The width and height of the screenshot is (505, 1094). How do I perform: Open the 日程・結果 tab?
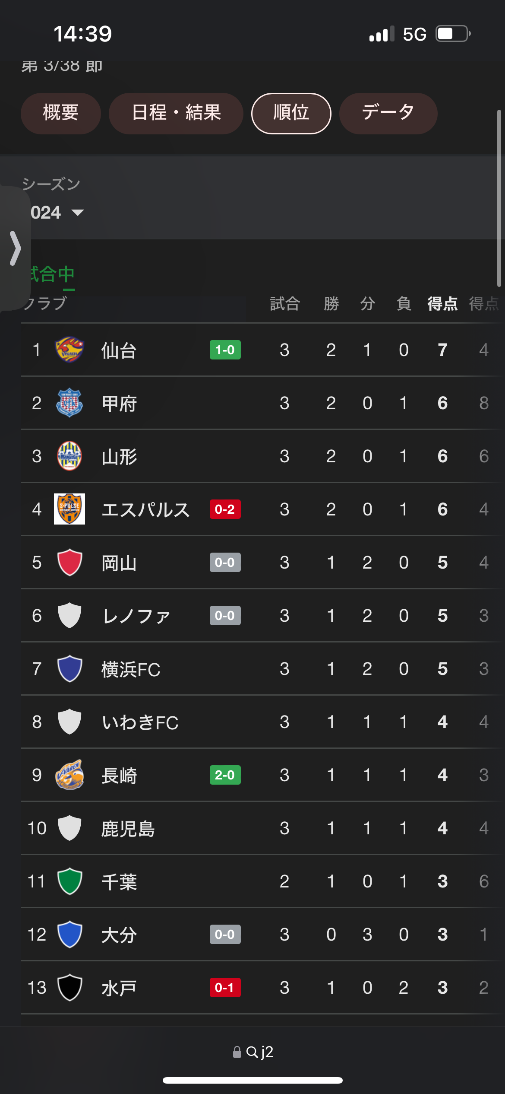(176, 113)
